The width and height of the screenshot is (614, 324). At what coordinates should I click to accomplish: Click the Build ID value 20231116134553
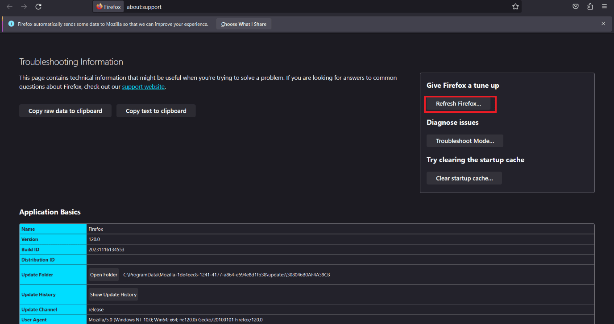click(x=106, y=250)
